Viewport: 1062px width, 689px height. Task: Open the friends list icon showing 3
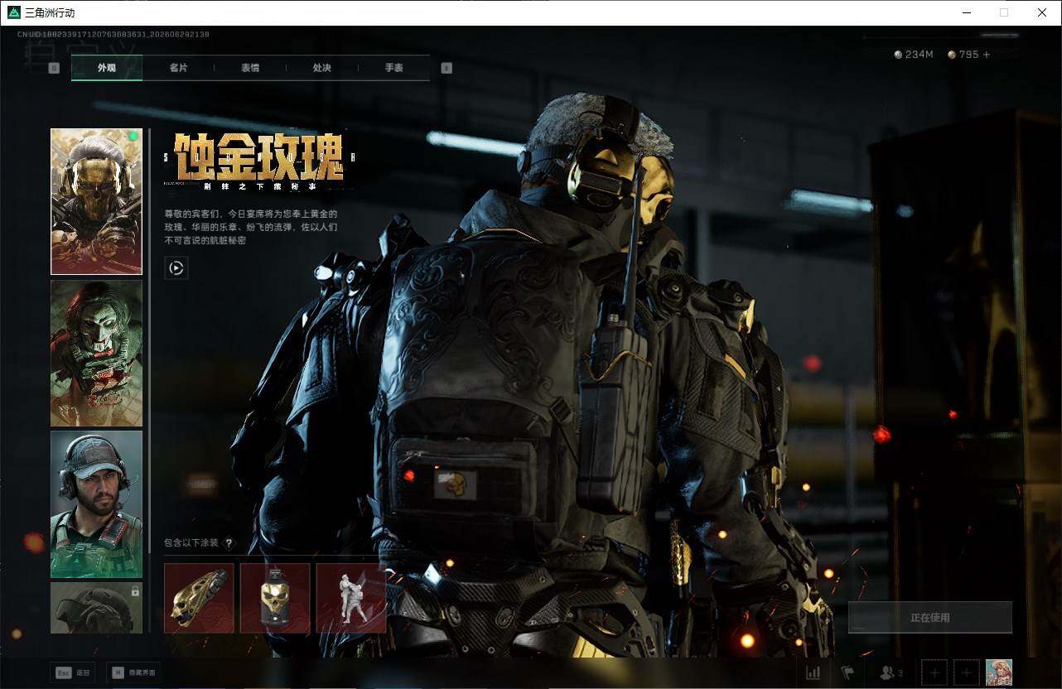[891, 672]
